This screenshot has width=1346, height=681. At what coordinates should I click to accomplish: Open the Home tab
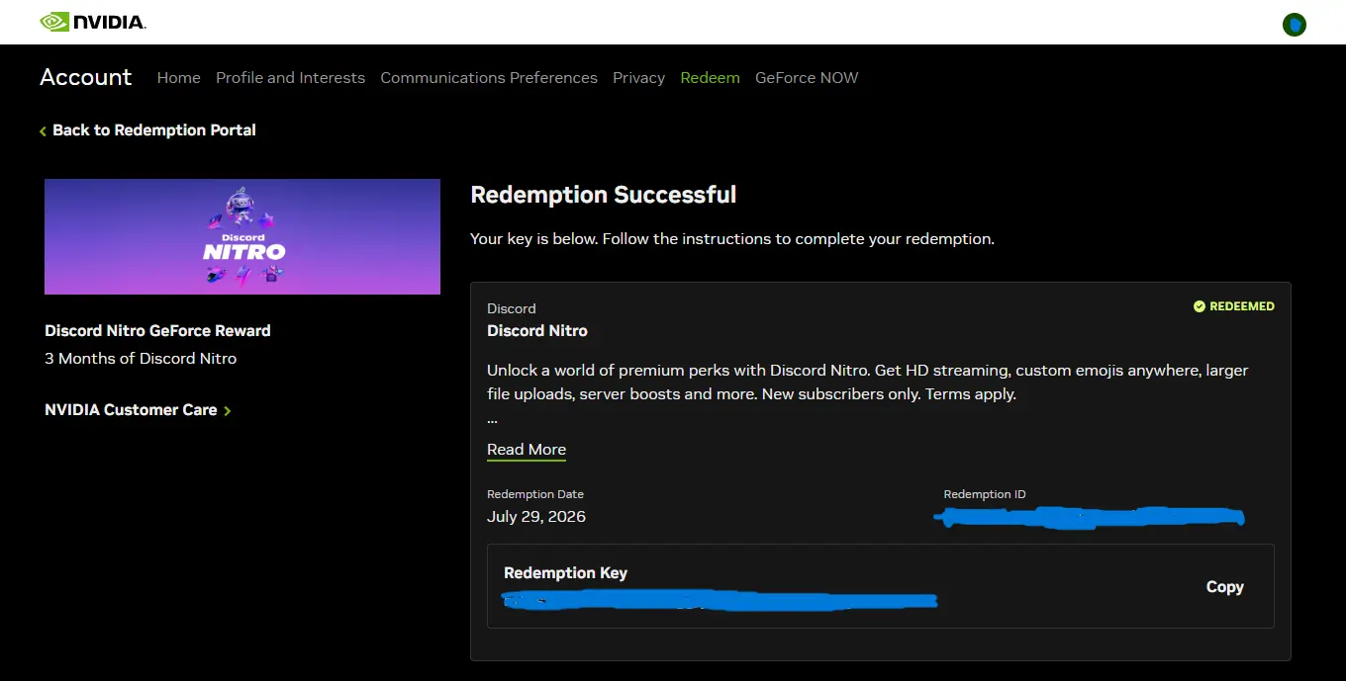click(179, 78)
